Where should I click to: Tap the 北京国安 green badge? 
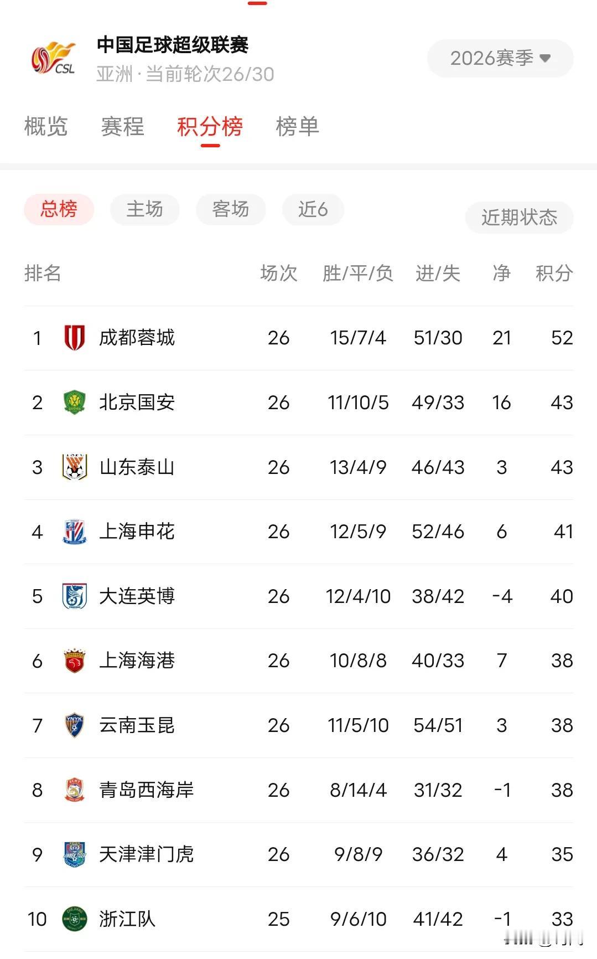click(x=74, y=403)
